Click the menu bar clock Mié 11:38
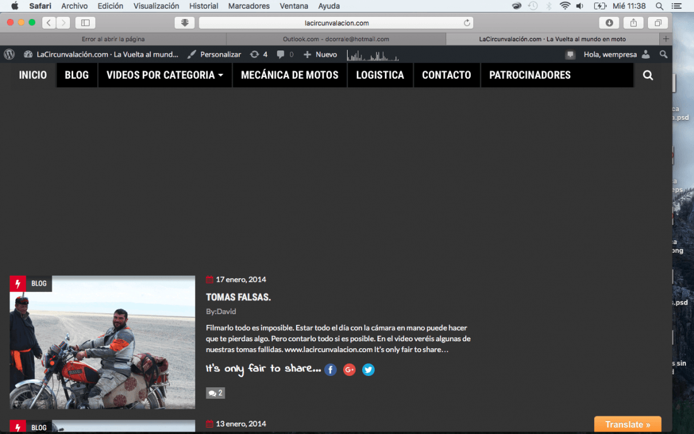 coord(629,6)
